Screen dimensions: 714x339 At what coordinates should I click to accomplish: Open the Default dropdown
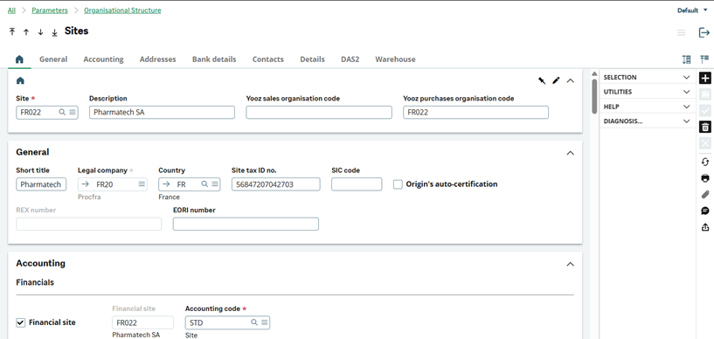[x=692, y=10]
